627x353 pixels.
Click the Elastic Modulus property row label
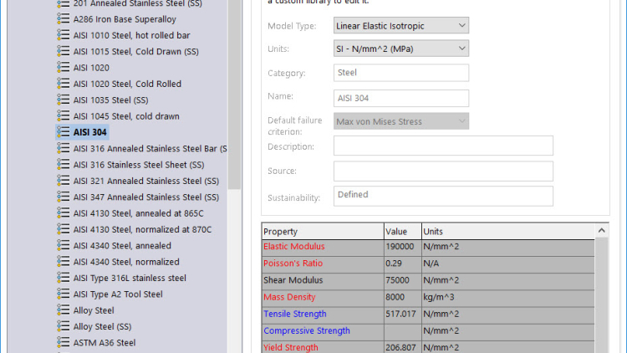pos(294,247)
